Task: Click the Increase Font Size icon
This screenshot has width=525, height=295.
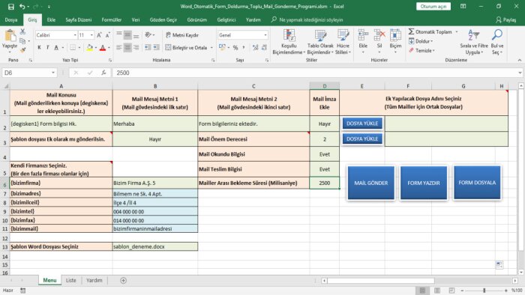Action: click(100, 35)
